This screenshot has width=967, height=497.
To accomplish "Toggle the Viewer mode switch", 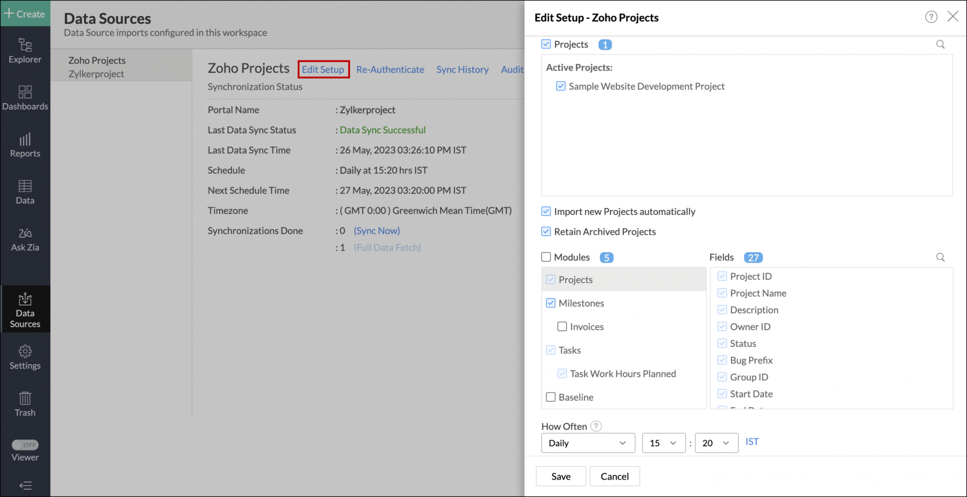I will (x=25, y=445).
